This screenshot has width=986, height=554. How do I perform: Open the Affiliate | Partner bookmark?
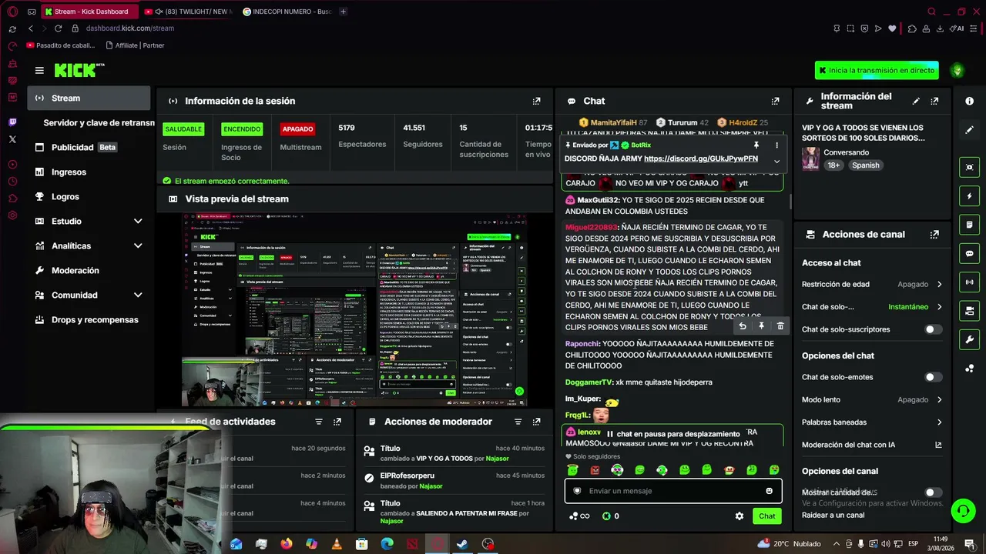(135, 45)
